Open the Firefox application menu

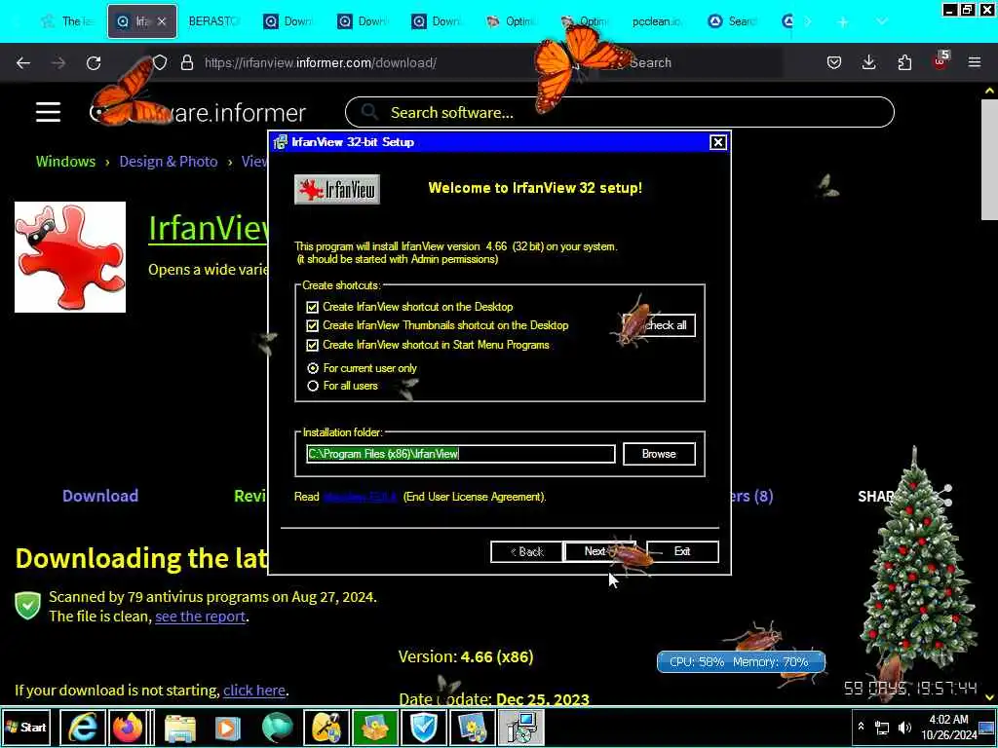click(x=975, y=62)
